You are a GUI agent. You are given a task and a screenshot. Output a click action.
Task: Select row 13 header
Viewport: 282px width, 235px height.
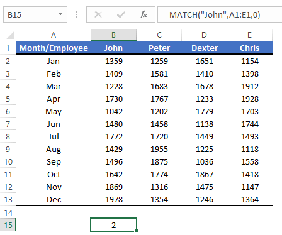[x=8, y=199]
